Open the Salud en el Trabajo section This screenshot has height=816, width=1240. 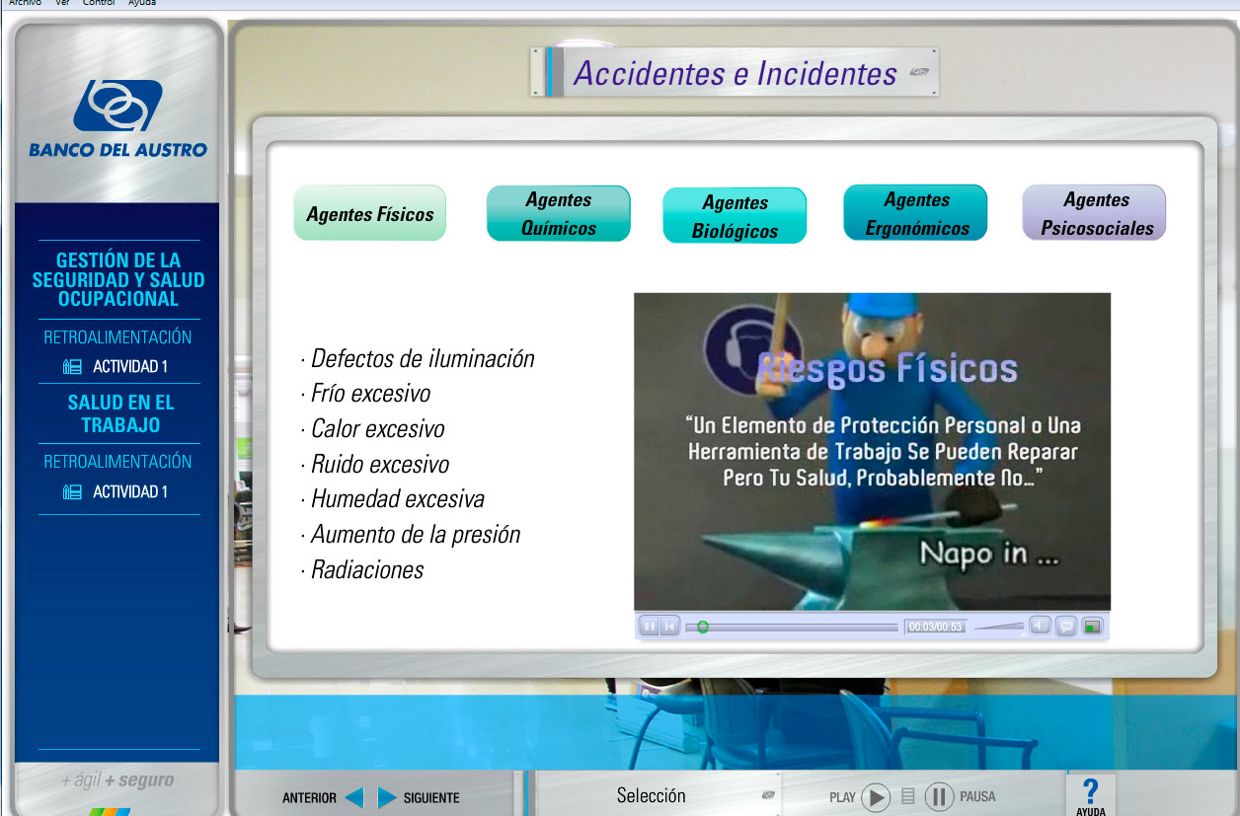(x=120, y=414)
